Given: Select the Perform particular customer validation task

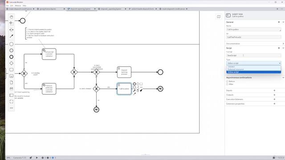Looking at the screenshot, I should click(x=49, y=89).
